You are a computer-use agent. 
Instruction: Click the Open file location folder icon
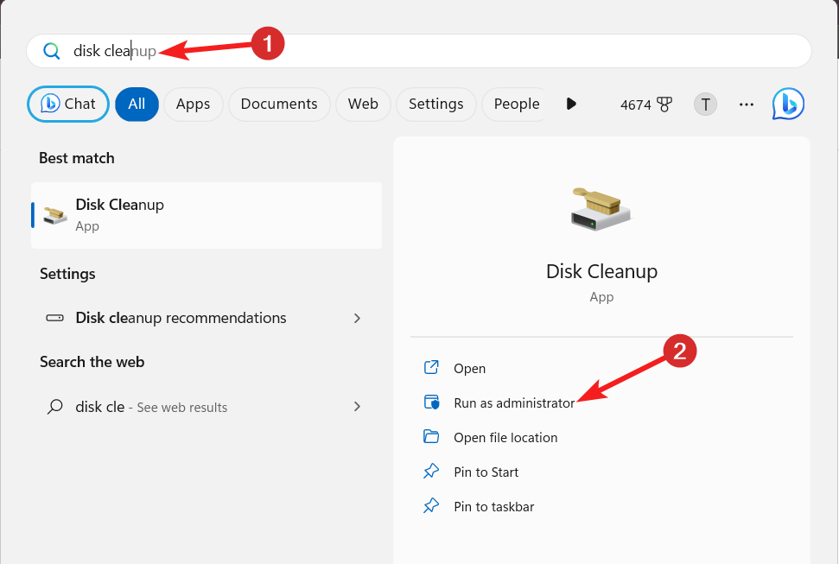(431, 437)
